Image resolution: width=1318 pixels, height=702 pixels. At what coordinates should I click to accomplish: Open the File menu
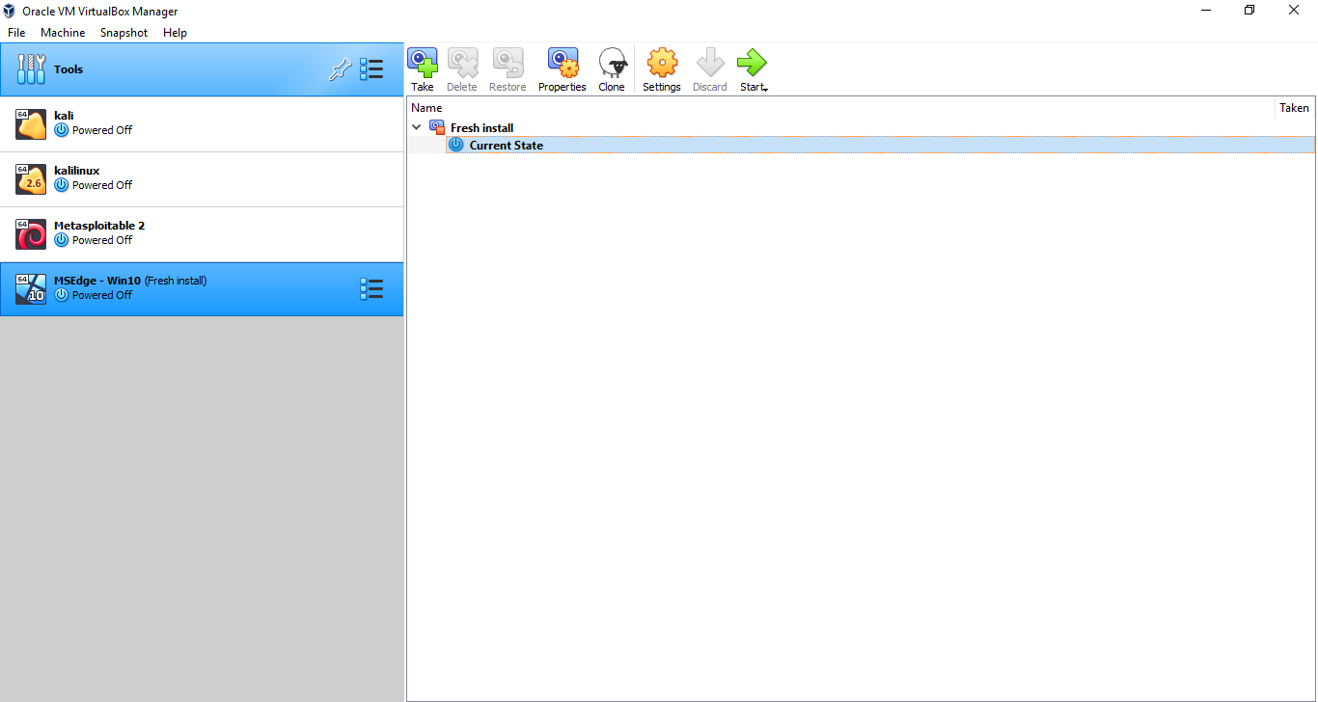[16, 33]
